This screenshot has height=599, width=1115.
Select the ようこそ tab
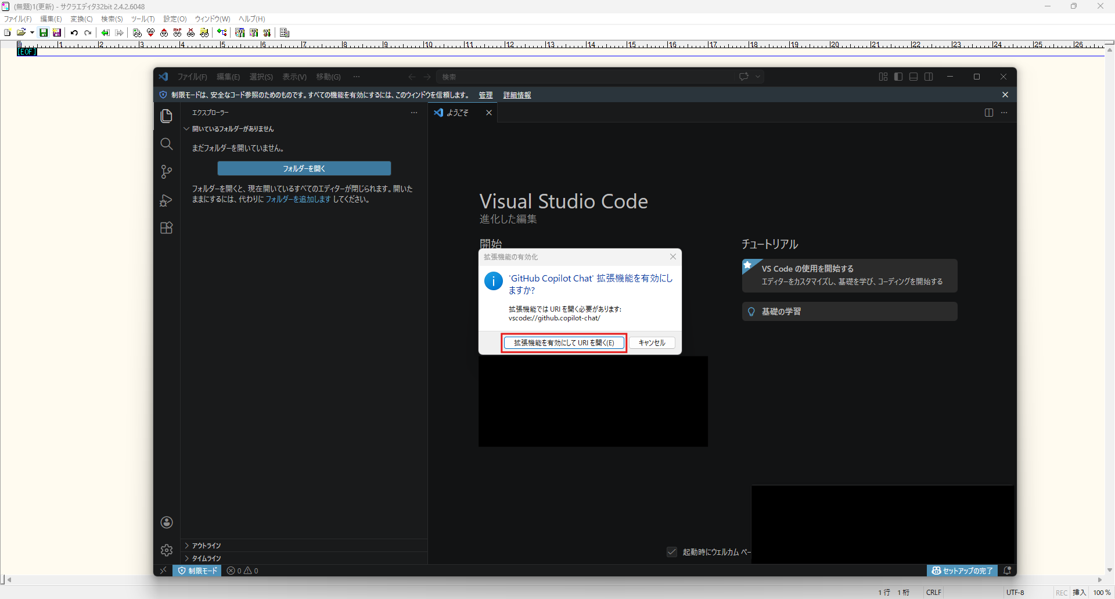(x=457, y=113)
